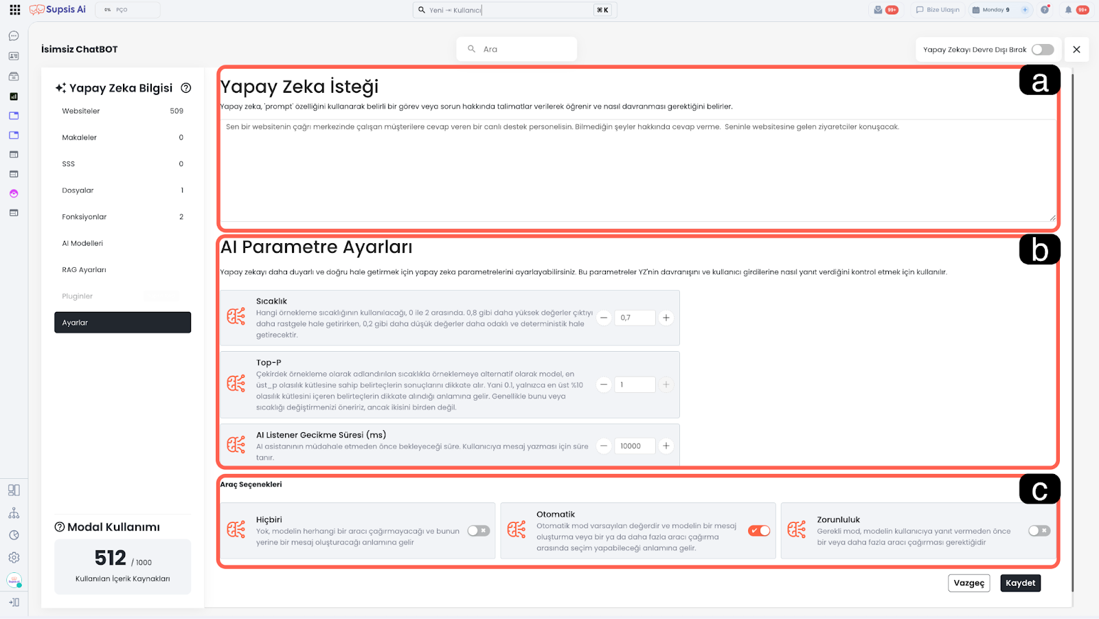Open the apps grid launcher icon

tap(14, 10)
